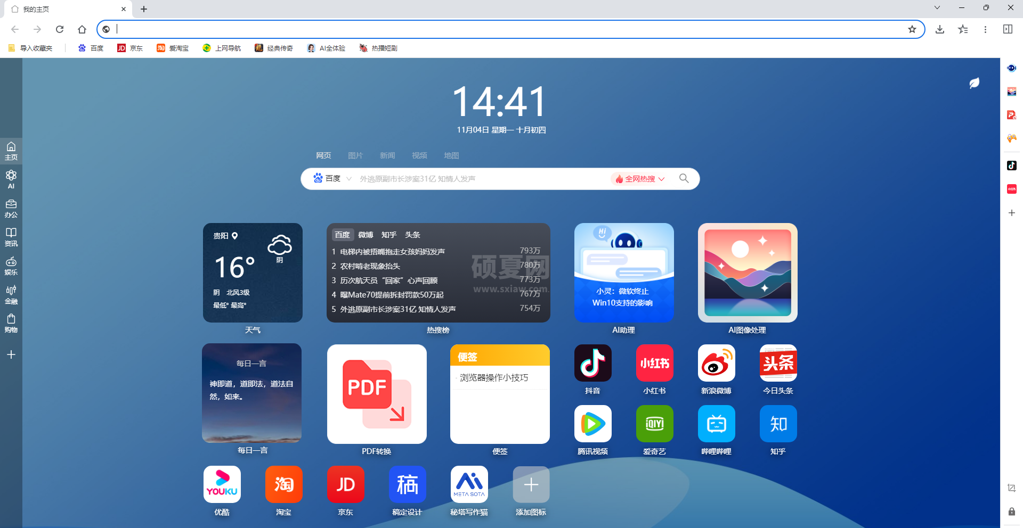The height and width of the screenshot is (528, 1023).
Task: Open the 百度 bookmark in bookmarks bar
Action: 91,48
